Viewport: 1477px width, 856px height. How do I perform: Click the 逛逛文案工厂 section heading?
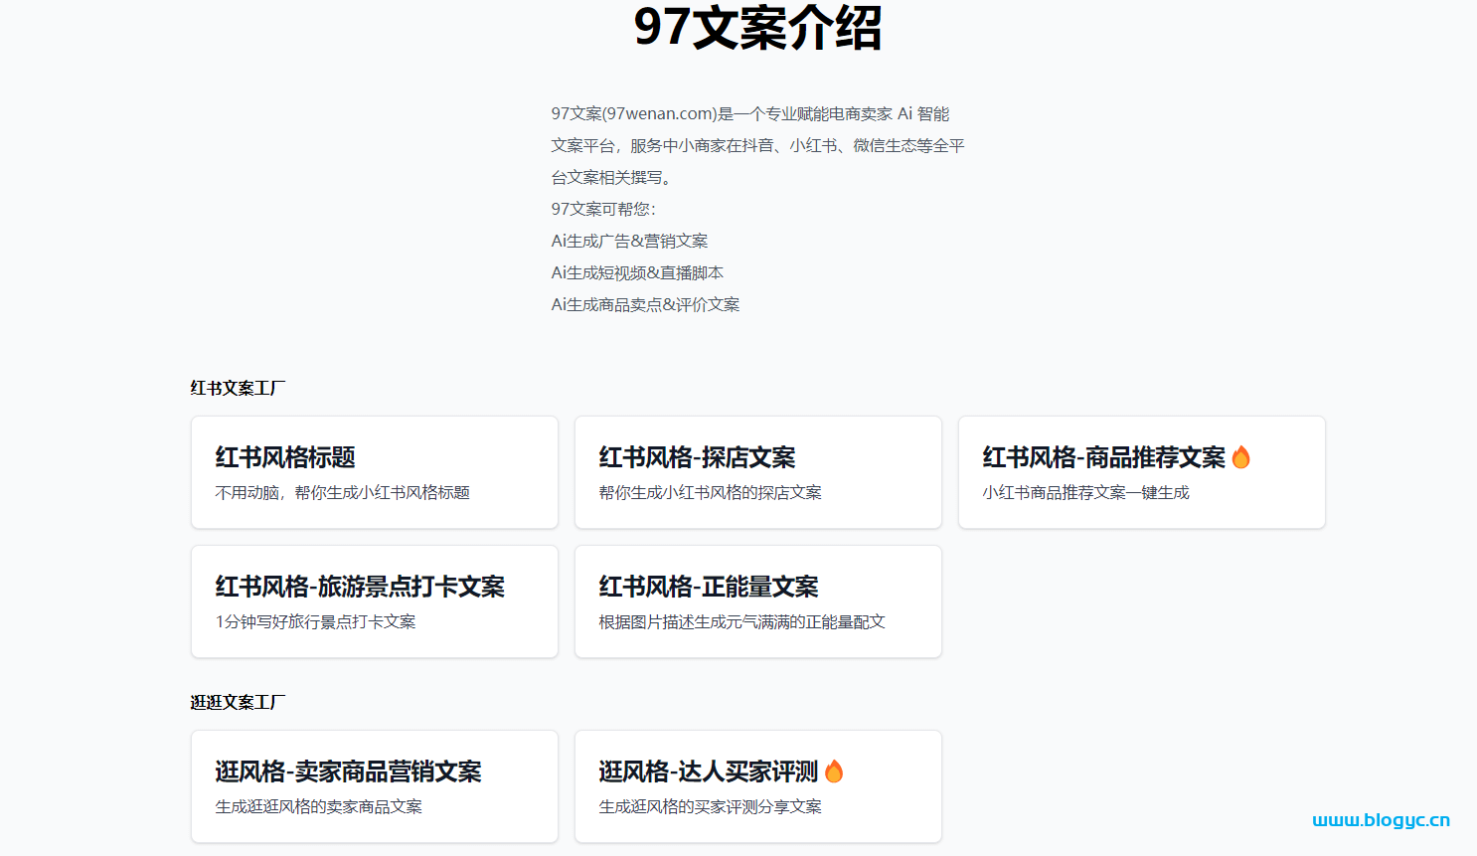[238, 702]
